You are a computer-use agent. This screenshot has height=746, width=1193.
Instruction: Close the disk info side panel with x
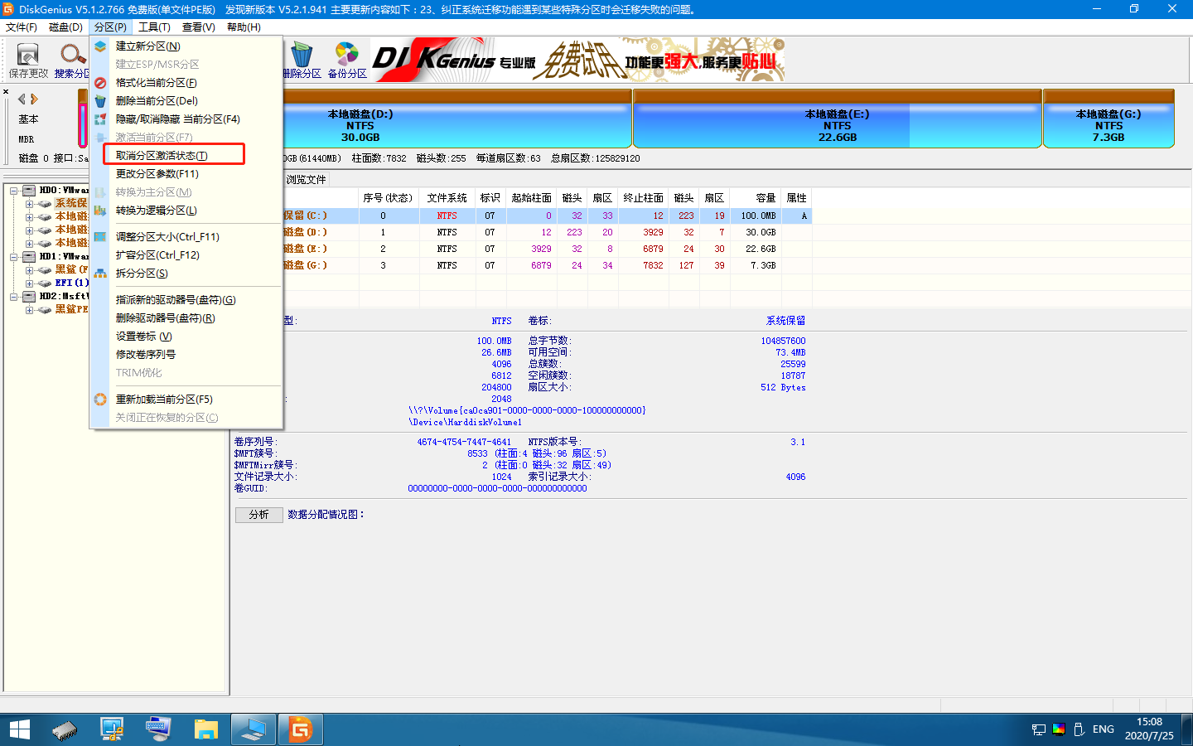coord(6,92)
